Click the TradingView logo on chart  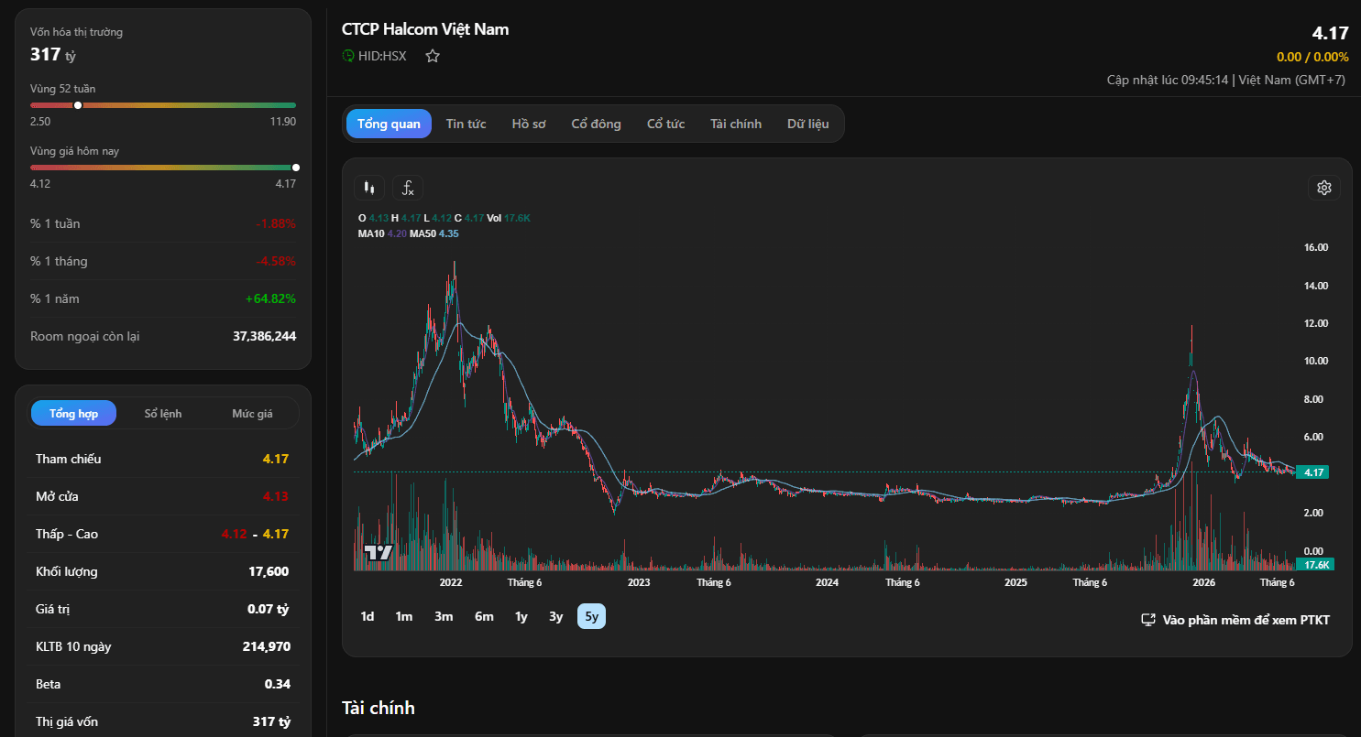coord(379,552)
